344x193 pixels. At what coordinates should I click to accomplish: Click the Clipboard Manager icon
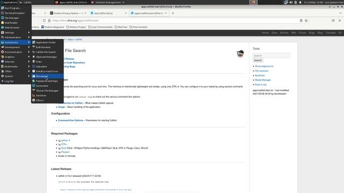(33, 57)
